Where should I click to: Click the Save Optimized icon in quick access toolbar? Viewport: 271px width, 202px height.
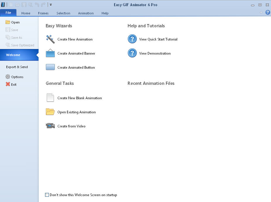click(30, 5)
